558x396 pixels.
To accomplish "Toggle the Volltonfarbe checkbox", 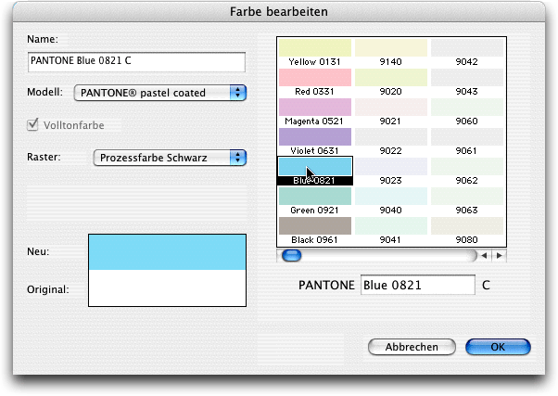I will [x=32, y=124].
